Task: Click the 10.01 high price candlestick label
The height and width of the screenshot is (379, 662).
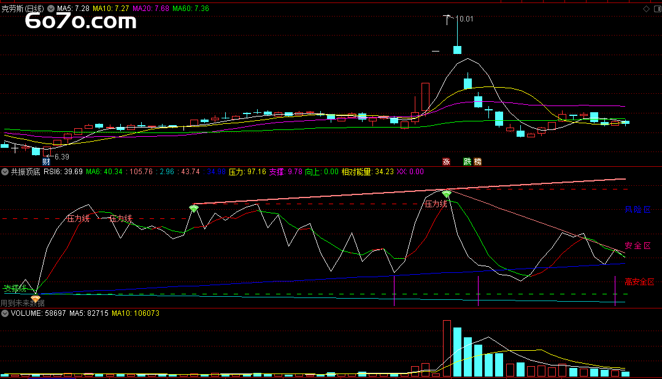Action: pos(466,19)
